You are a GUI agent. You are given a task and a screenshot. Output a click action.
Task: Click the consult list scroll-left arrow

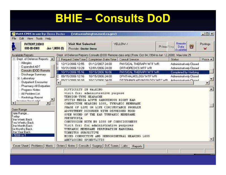coord(59,83)
